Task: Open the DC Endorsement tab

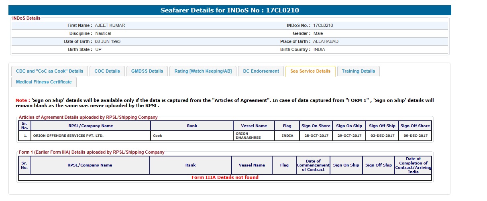Action: tap(261, 71)
